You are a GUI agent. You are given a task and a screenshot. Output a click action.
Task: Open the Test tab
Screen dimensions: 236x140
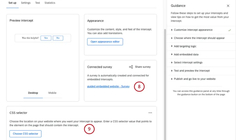coord(37,3)
